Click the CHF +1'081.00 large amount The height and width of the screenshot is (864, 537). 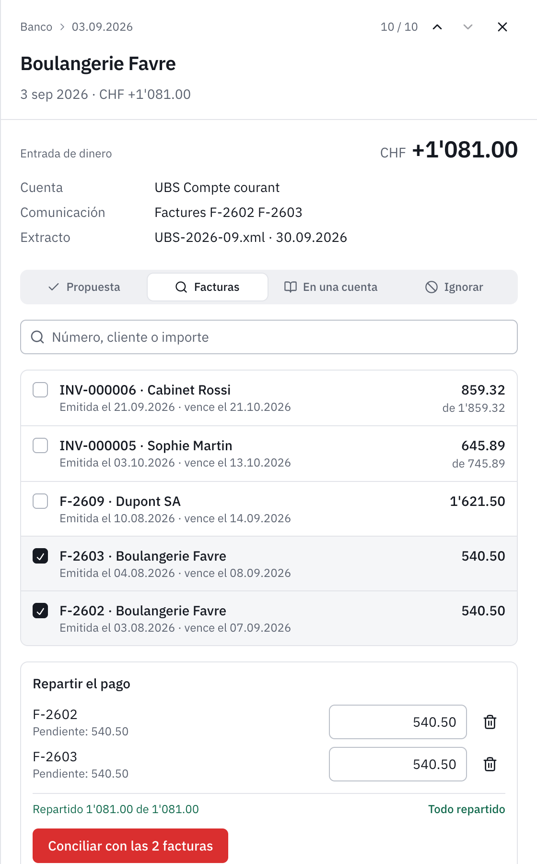pos(449,150)
